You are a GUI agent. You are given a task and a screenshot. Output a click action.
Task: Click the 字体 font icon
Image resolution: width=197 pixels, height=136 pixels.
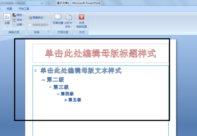[x=14, y=20]
